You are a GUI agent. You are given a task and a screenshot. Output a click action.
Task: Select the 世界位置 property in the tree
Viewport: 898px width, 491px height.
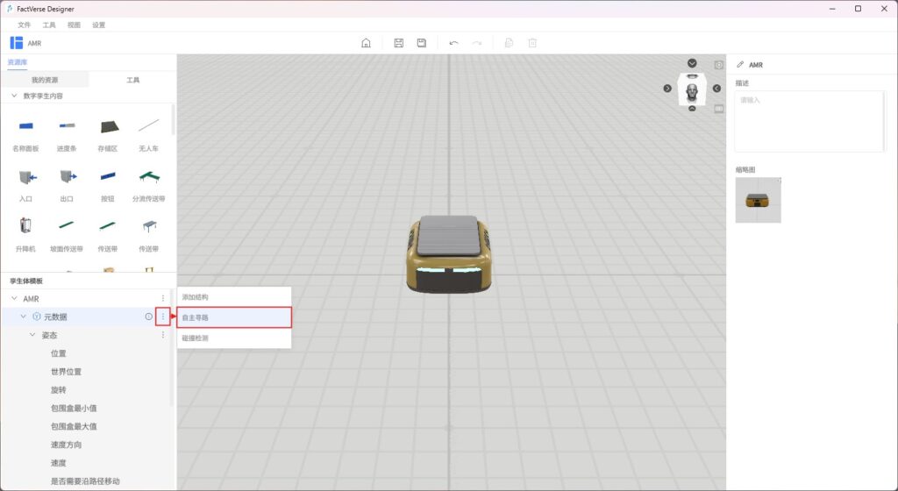[x=66, y=372]
